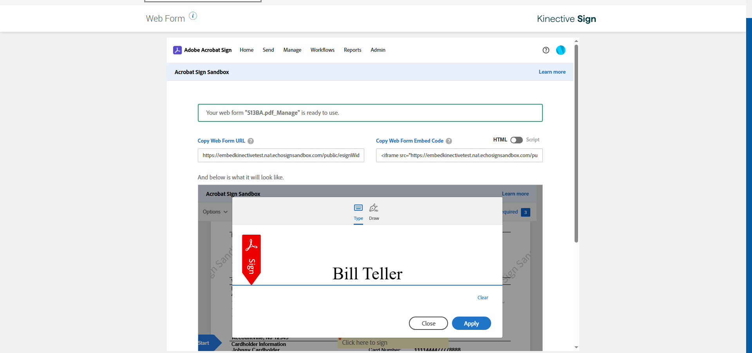Open the Reports menu
The height and width of the screenshot is (353, 752).
352,50
